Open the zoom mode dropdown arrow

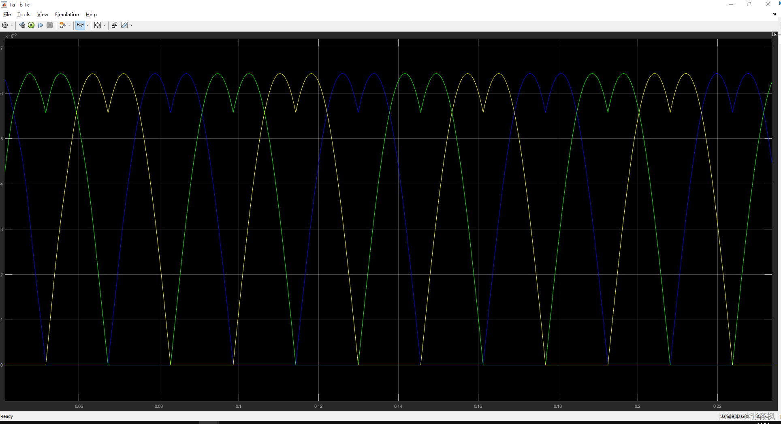pyautogui.click(x=87, y=25)
